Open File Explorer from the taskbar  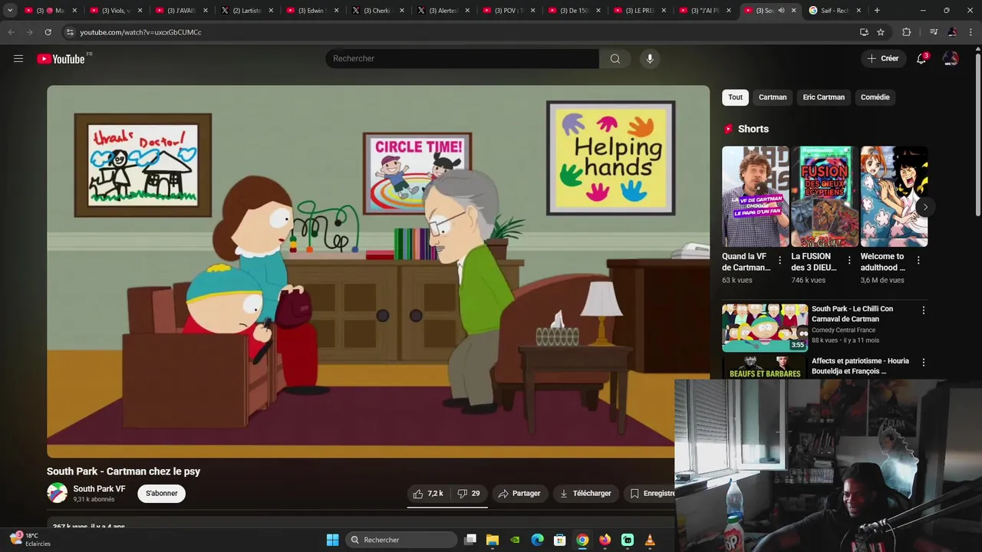tap(493, 540)
